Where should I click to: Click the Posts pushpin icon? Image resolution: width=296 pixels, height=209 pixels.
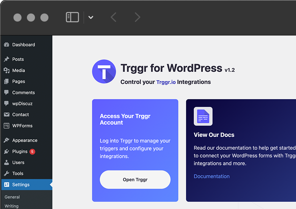pos(7,59)
